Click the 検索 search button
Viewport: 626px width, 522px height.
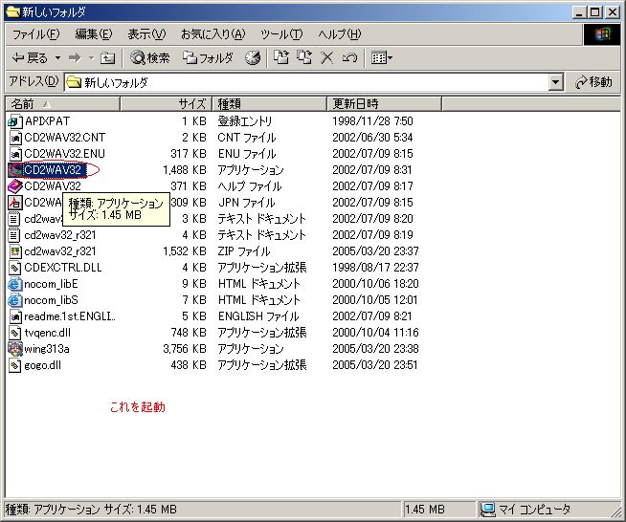(150, 58)
